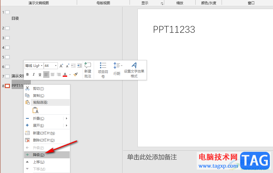The height and width of the screenshot is (173, 273).
Task: Toggle underline in the mini toolbar
Action: click(40, 75)
